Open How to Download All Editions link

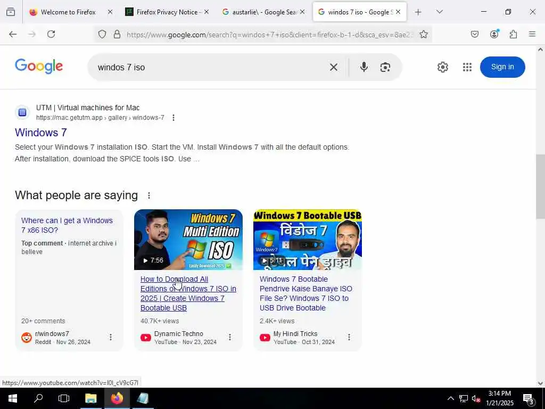tap(188, 293)
